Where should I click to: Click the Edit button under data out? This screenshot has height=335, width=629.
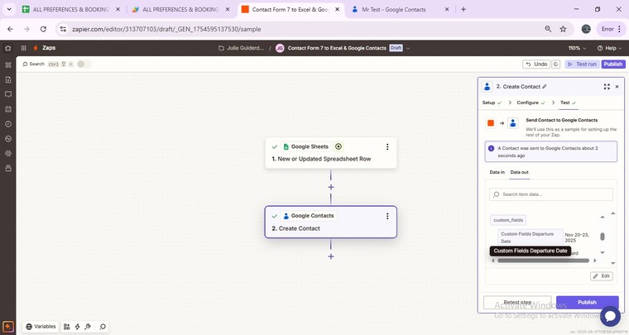coord(602,276)
